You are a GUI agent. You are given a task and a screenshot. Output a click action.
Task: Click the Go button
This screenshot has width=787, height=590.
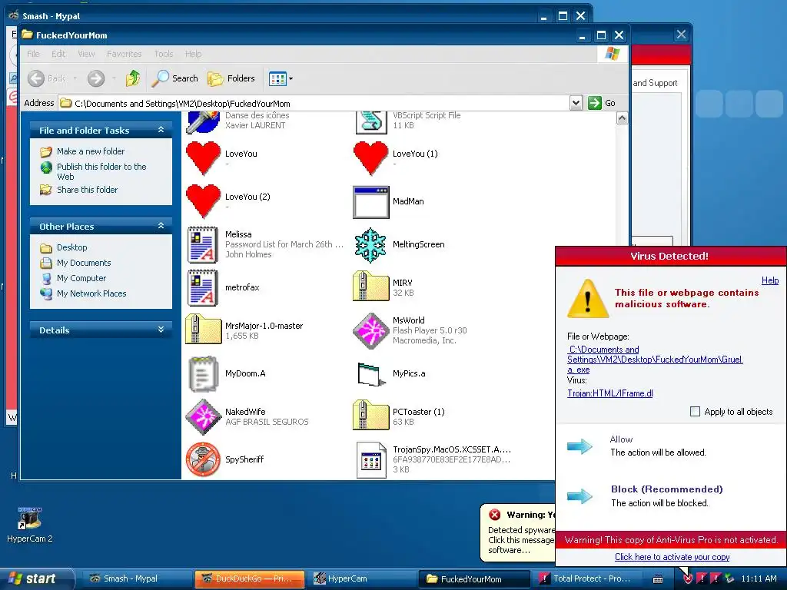[603, 103]
